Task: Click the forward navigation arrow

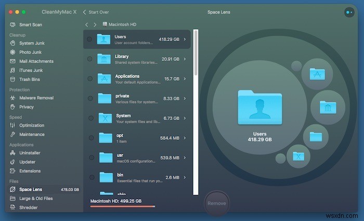Action: (x=95, y=24)
